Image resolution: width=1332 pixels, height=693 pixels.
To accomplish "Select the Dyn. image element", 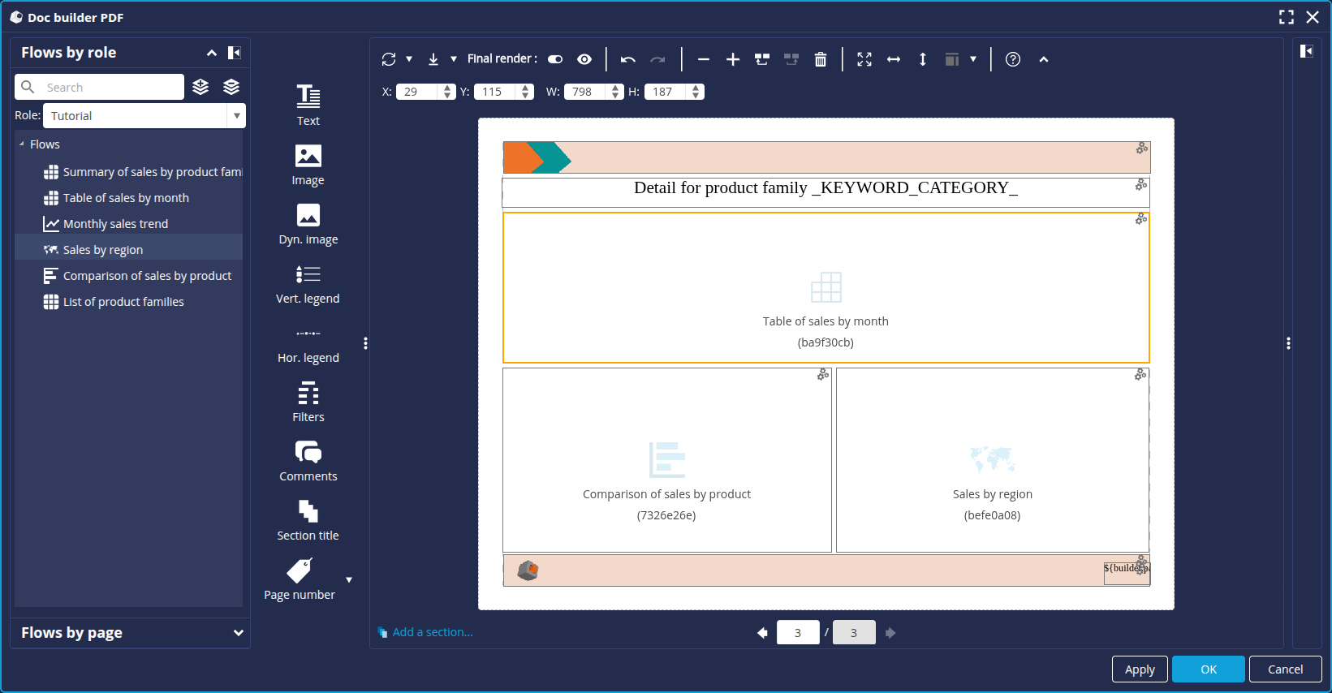I will (x=308, y=224).
